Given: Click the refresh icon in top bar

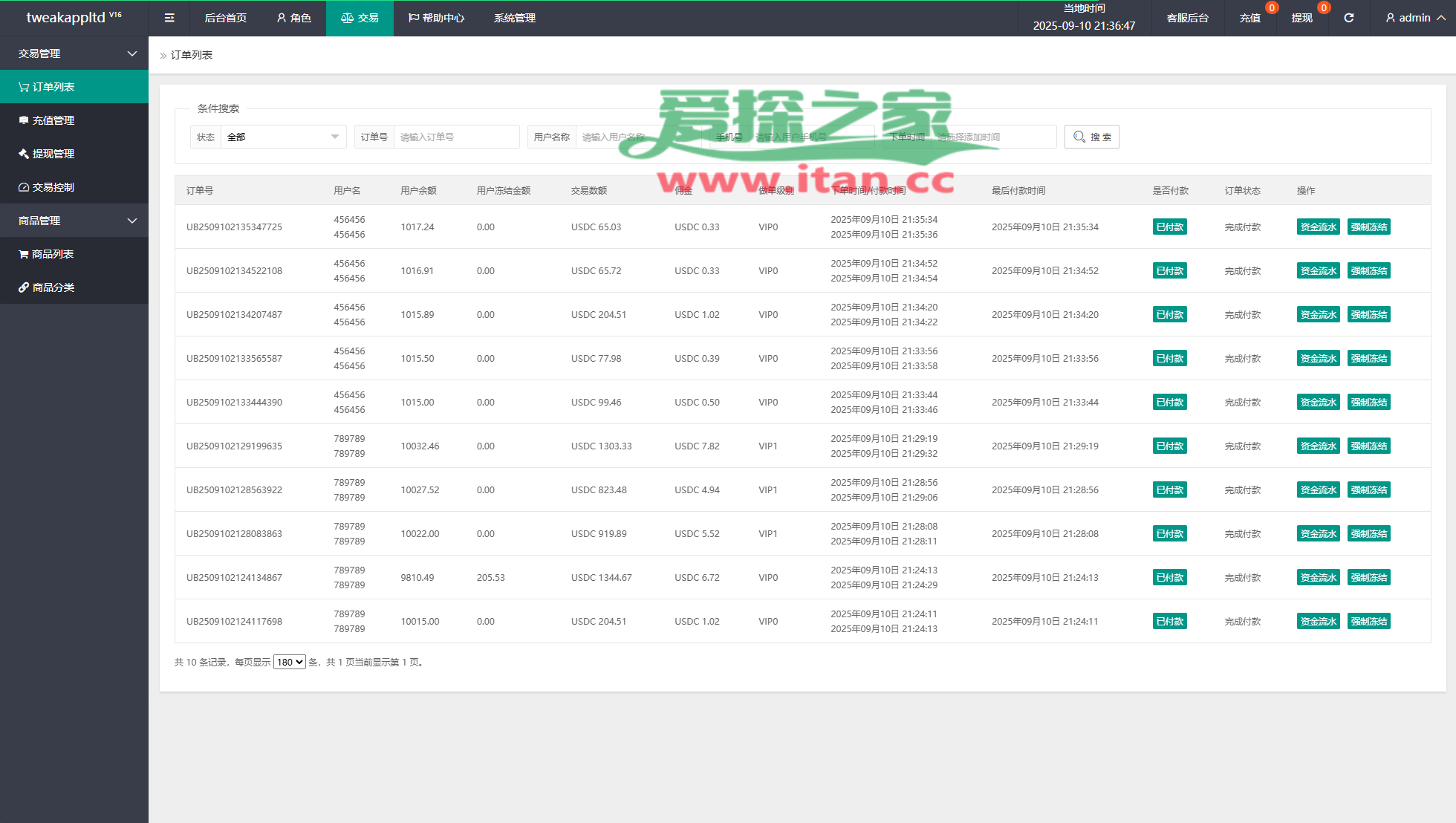Looking at the screenshot, I should pos(1348,18).
